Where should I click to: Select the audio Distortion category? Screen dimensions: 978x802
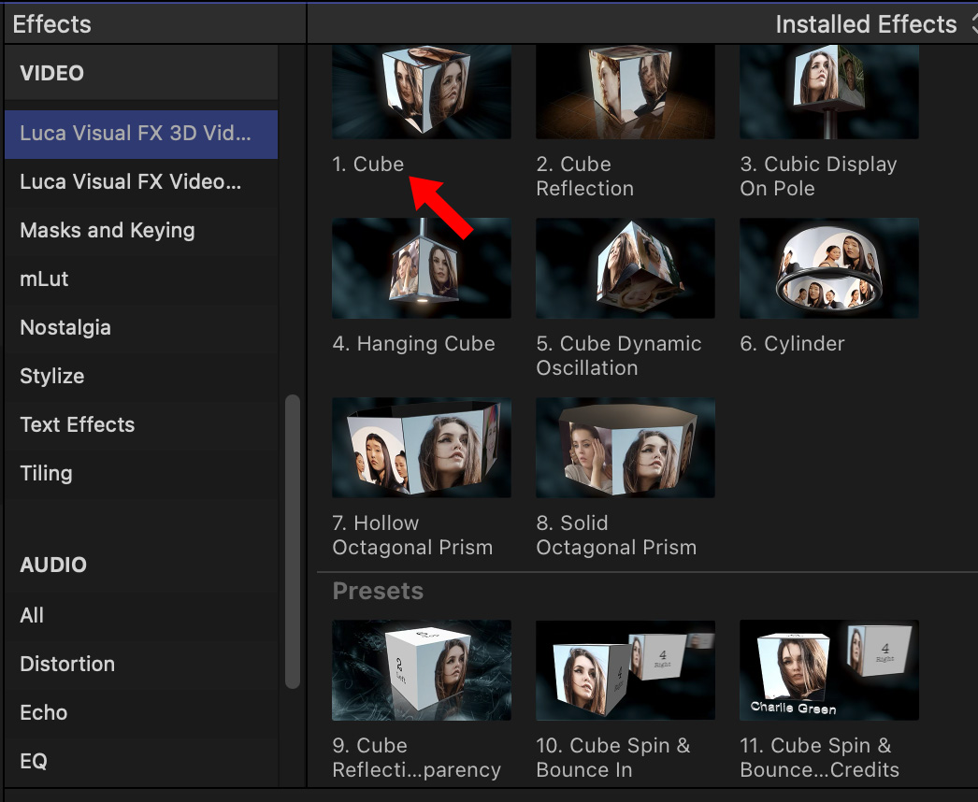point(67,665)
